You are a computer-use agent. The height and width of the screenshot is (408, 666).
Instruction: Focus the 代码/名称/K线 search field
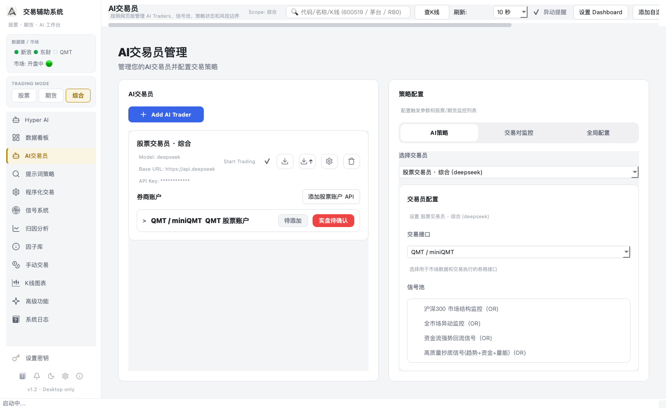coord(349,12)
